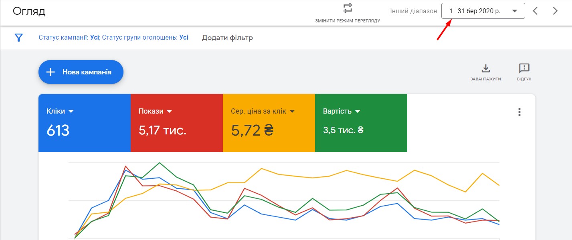Image resolution: width=572 pixels, height=240 pixels.
Task: Expand the Вартість metric dropdown
Action: [x=358, y=111]
